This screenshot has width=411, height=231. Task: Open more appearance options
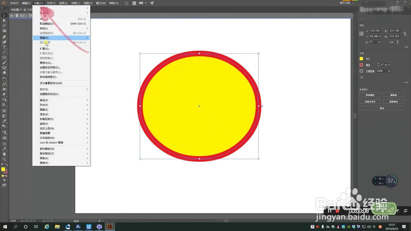click(x=406, y=82)
